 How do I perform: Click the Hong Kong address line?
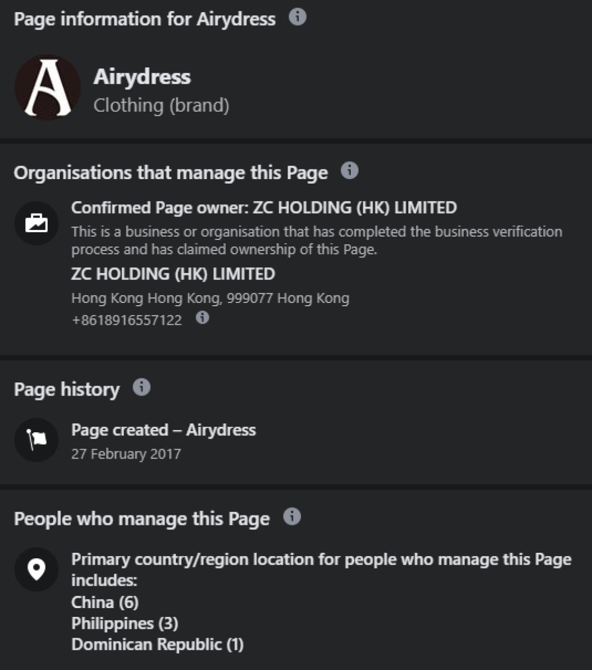click(x=210, y=298)
